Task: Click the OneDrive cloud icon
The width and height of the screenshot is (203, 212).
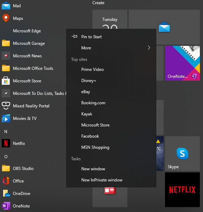Action: (x=6, y=194)
